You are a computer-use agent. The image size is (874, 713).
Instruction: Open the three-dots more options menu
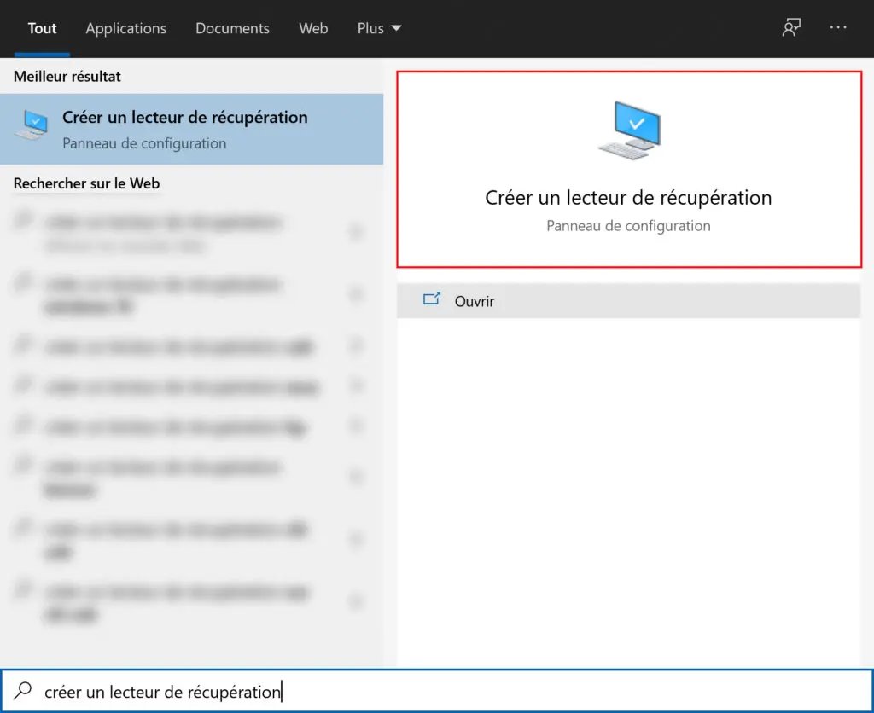[838, 28]
